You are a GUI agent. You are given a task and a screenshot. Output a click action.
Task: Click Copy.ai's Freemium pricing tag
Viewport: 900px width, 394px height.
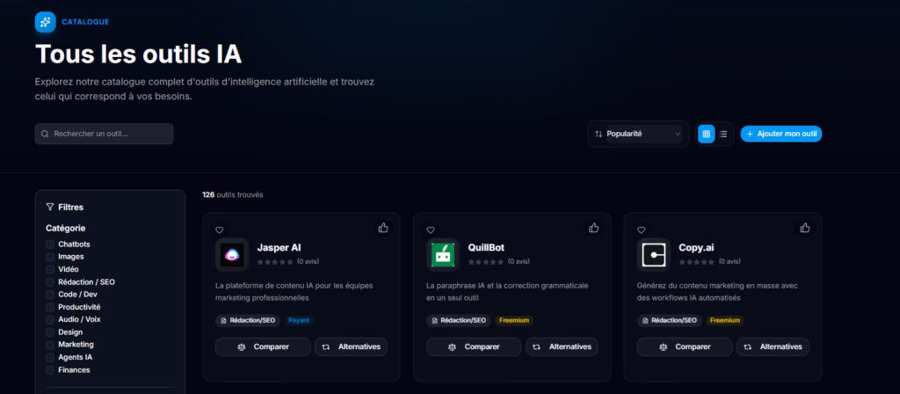click(x=725, y=320)
